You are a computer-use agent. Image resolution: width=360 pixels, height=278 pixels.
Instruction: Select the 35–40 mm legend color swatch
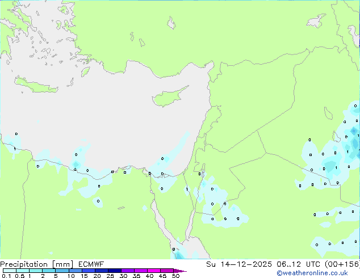(x=140, y=271)
